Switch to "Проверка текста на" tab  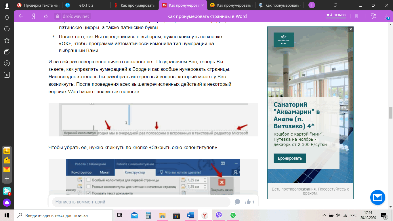click(x=38, y=5)
